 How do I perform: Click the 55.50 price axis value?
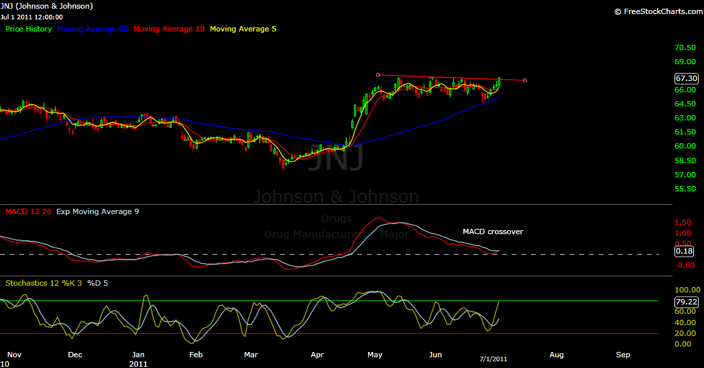click(685, 189)
